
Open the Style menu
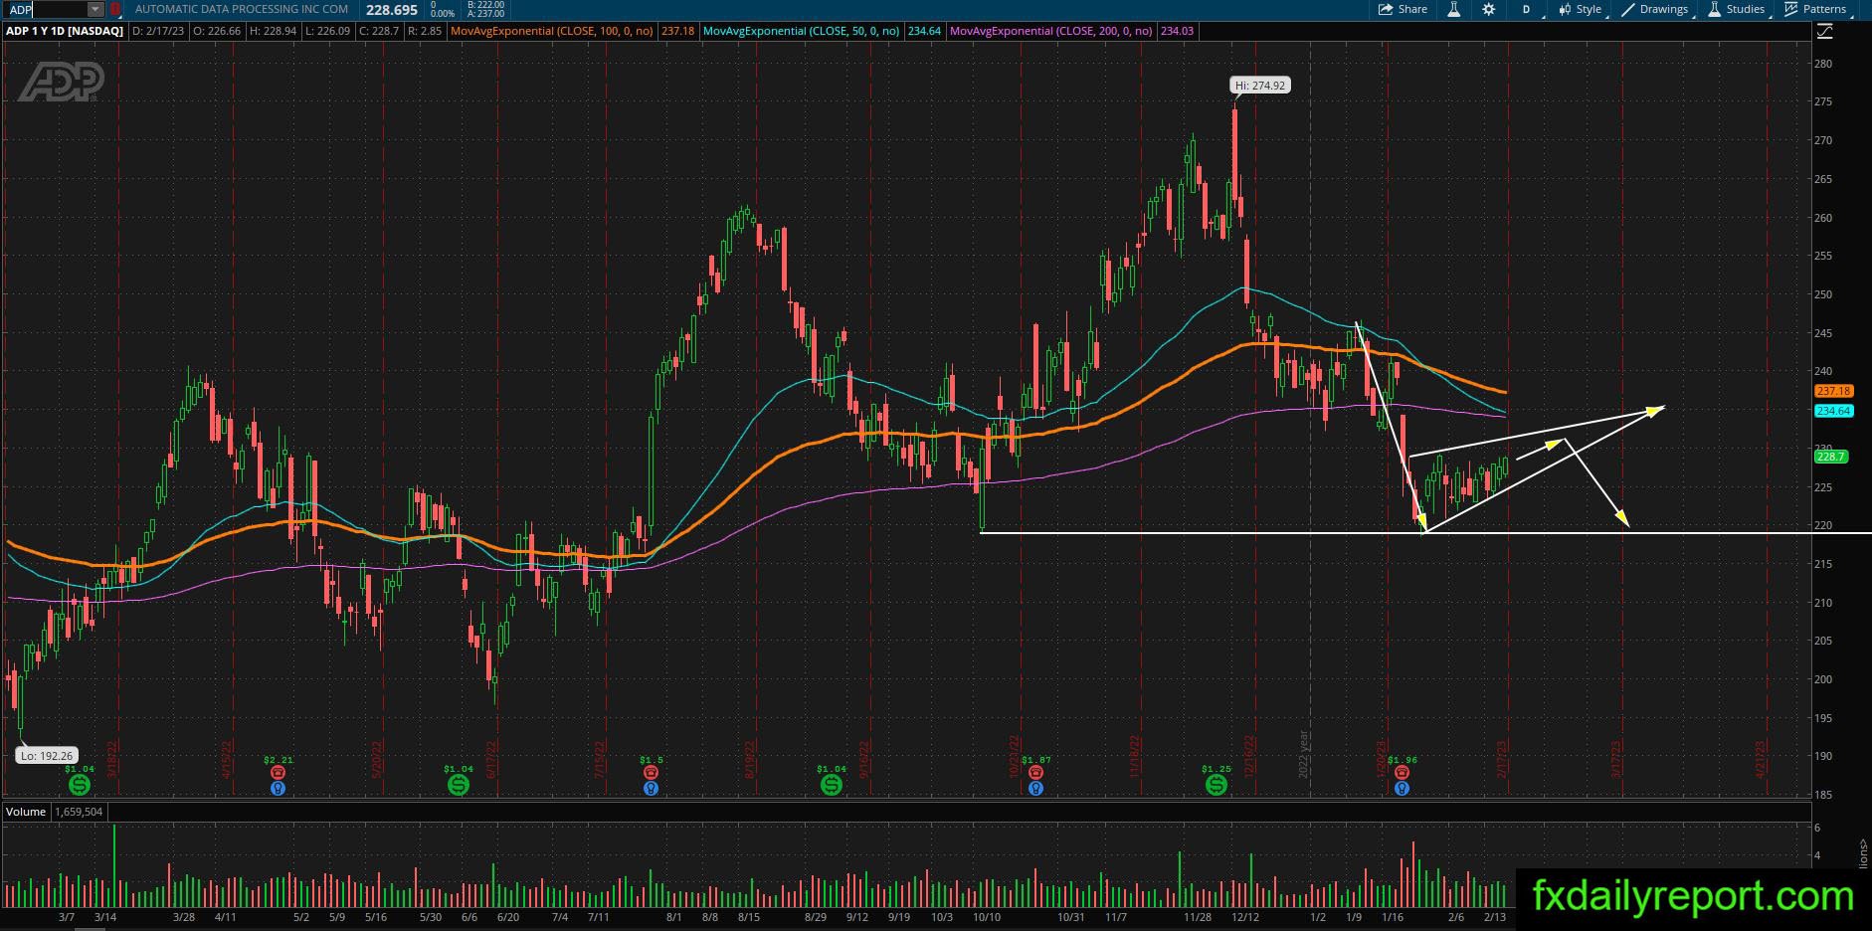[1582, 9]
